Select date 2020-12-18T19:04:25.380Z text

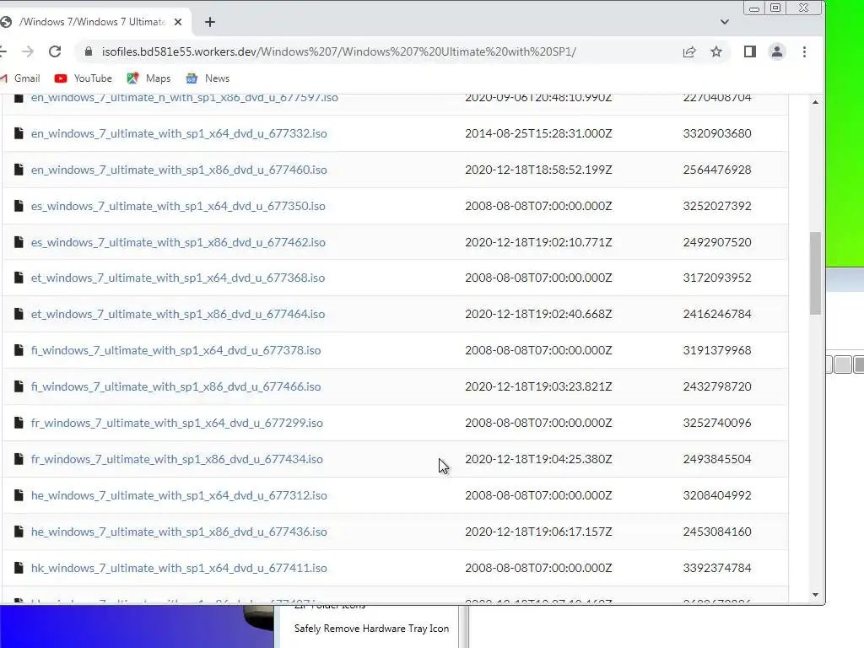point(538,459)
